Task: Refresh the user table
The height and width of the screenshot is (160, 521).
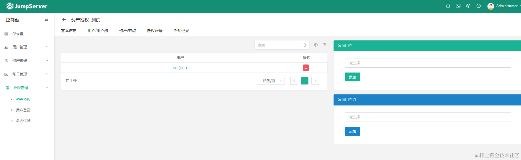Action: point(324,45)
